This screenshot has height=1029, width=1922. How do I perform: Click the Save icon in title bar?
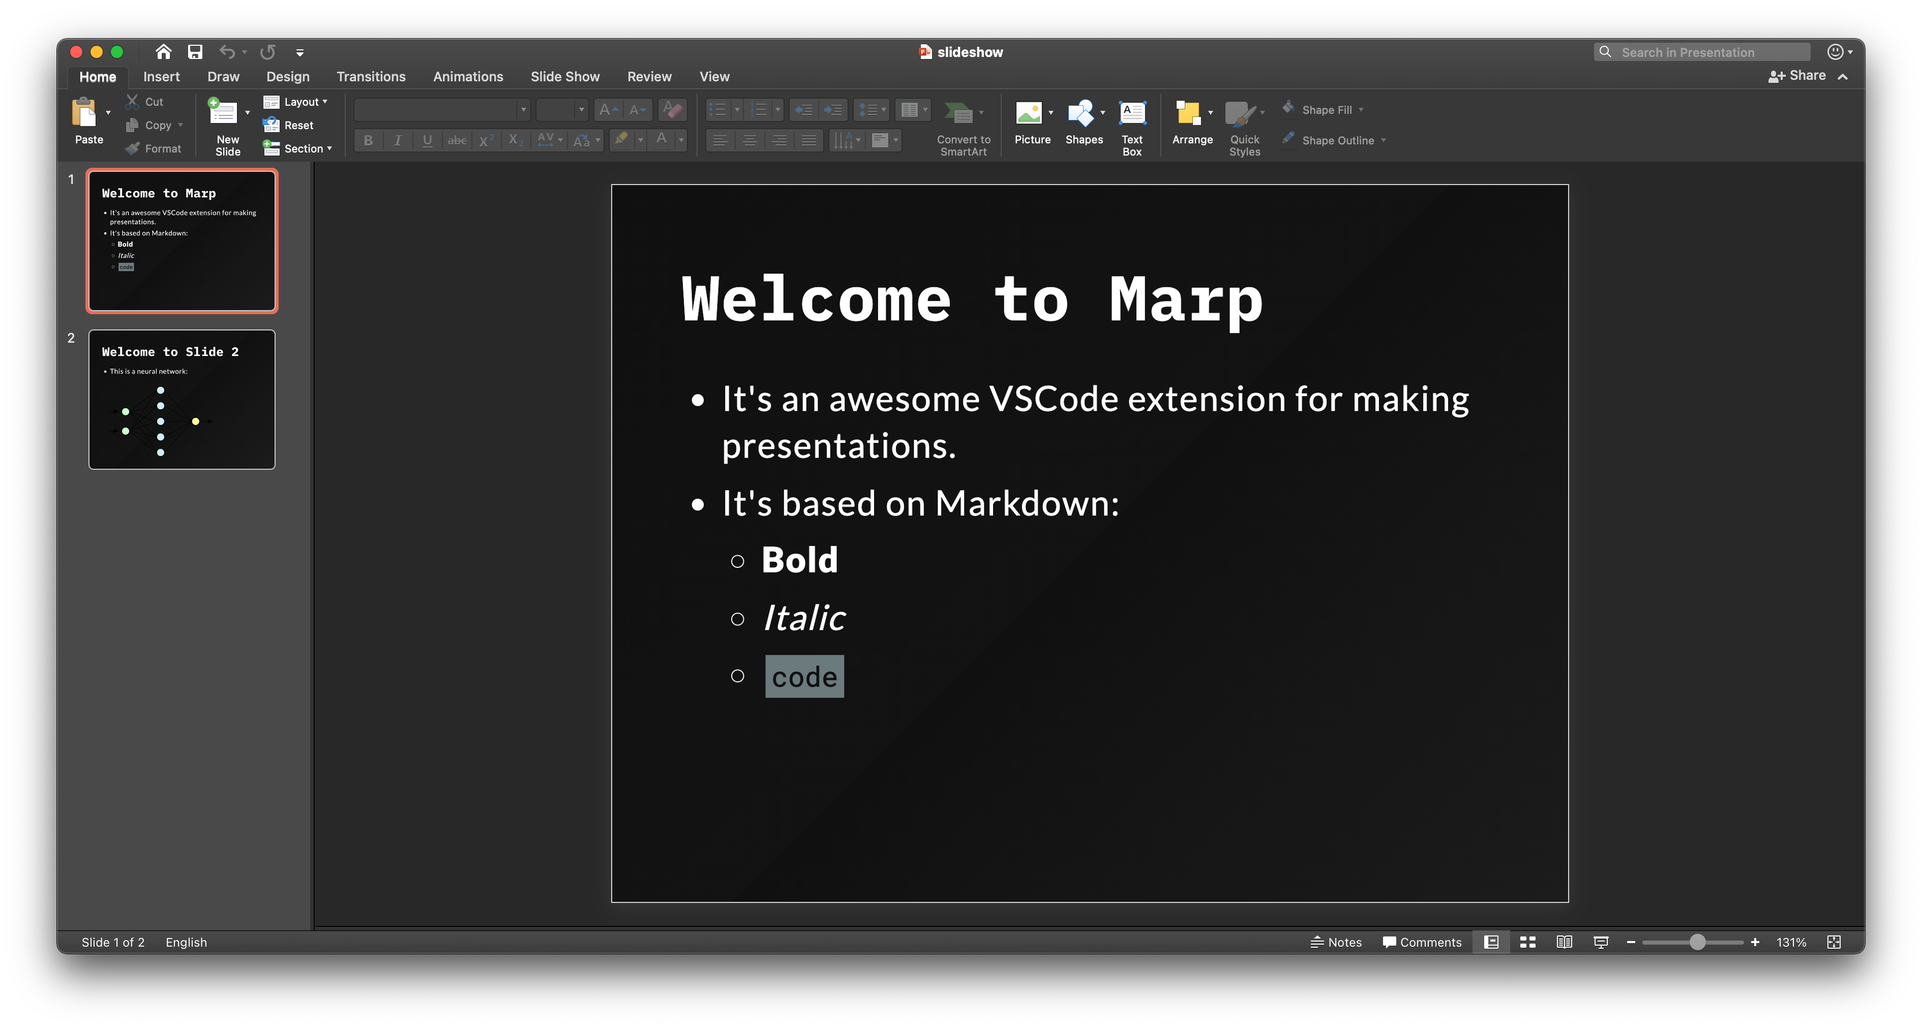click(x=195, y=51)
